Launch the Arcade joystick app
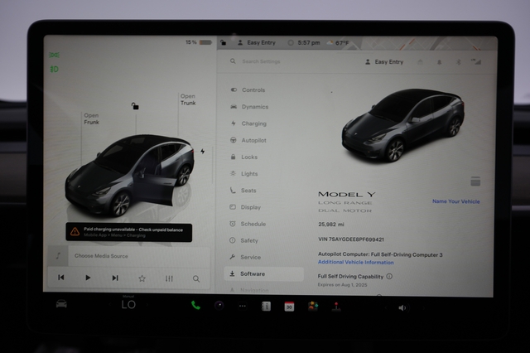530x353 pixels. 336,307
